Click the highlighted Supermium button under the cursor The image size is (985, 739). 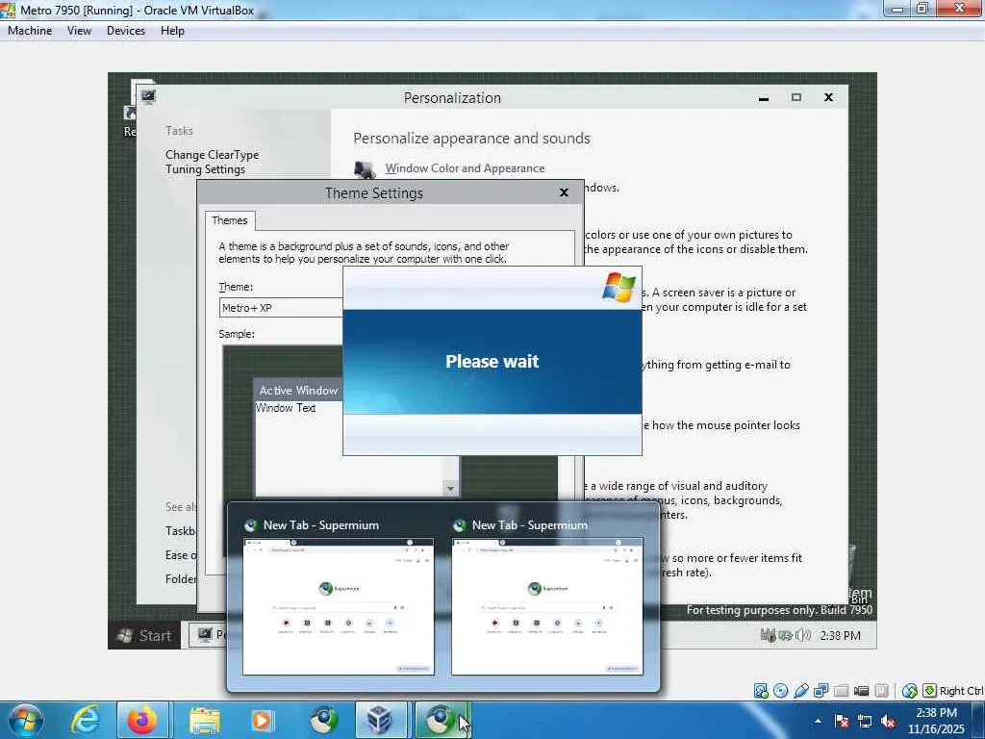pos(441,720)
